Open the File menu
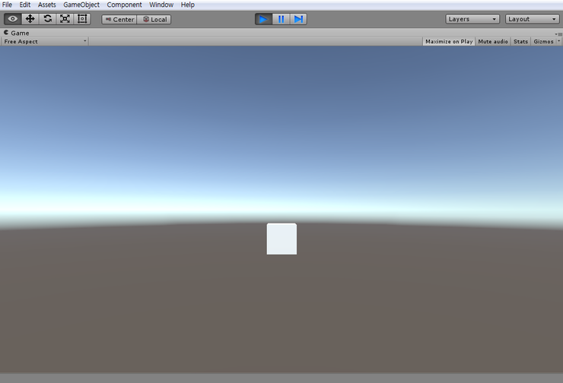The image size is (563, 383). point(7,5)
